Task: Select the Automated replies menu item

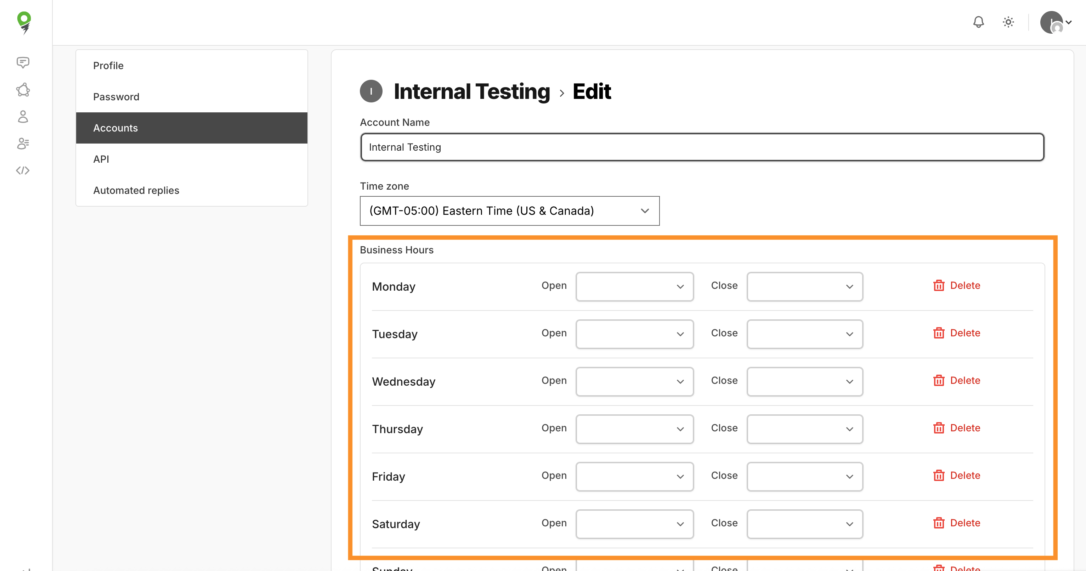Action: coord(136,191)
